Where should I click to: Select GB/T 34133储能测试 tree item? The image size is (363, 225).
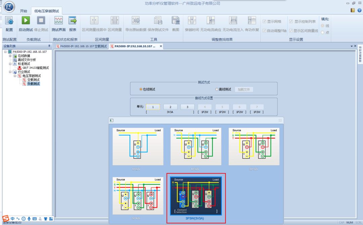(36, 68)
